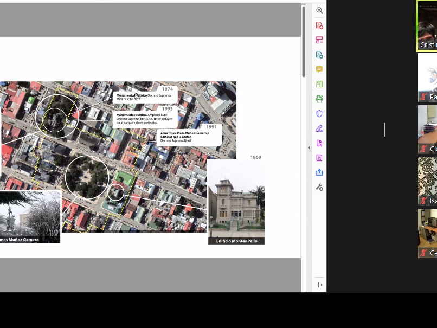This screenshot has height=328, width=437.
Task: Click the '1974' year label
Action: [x=168, y=89]
